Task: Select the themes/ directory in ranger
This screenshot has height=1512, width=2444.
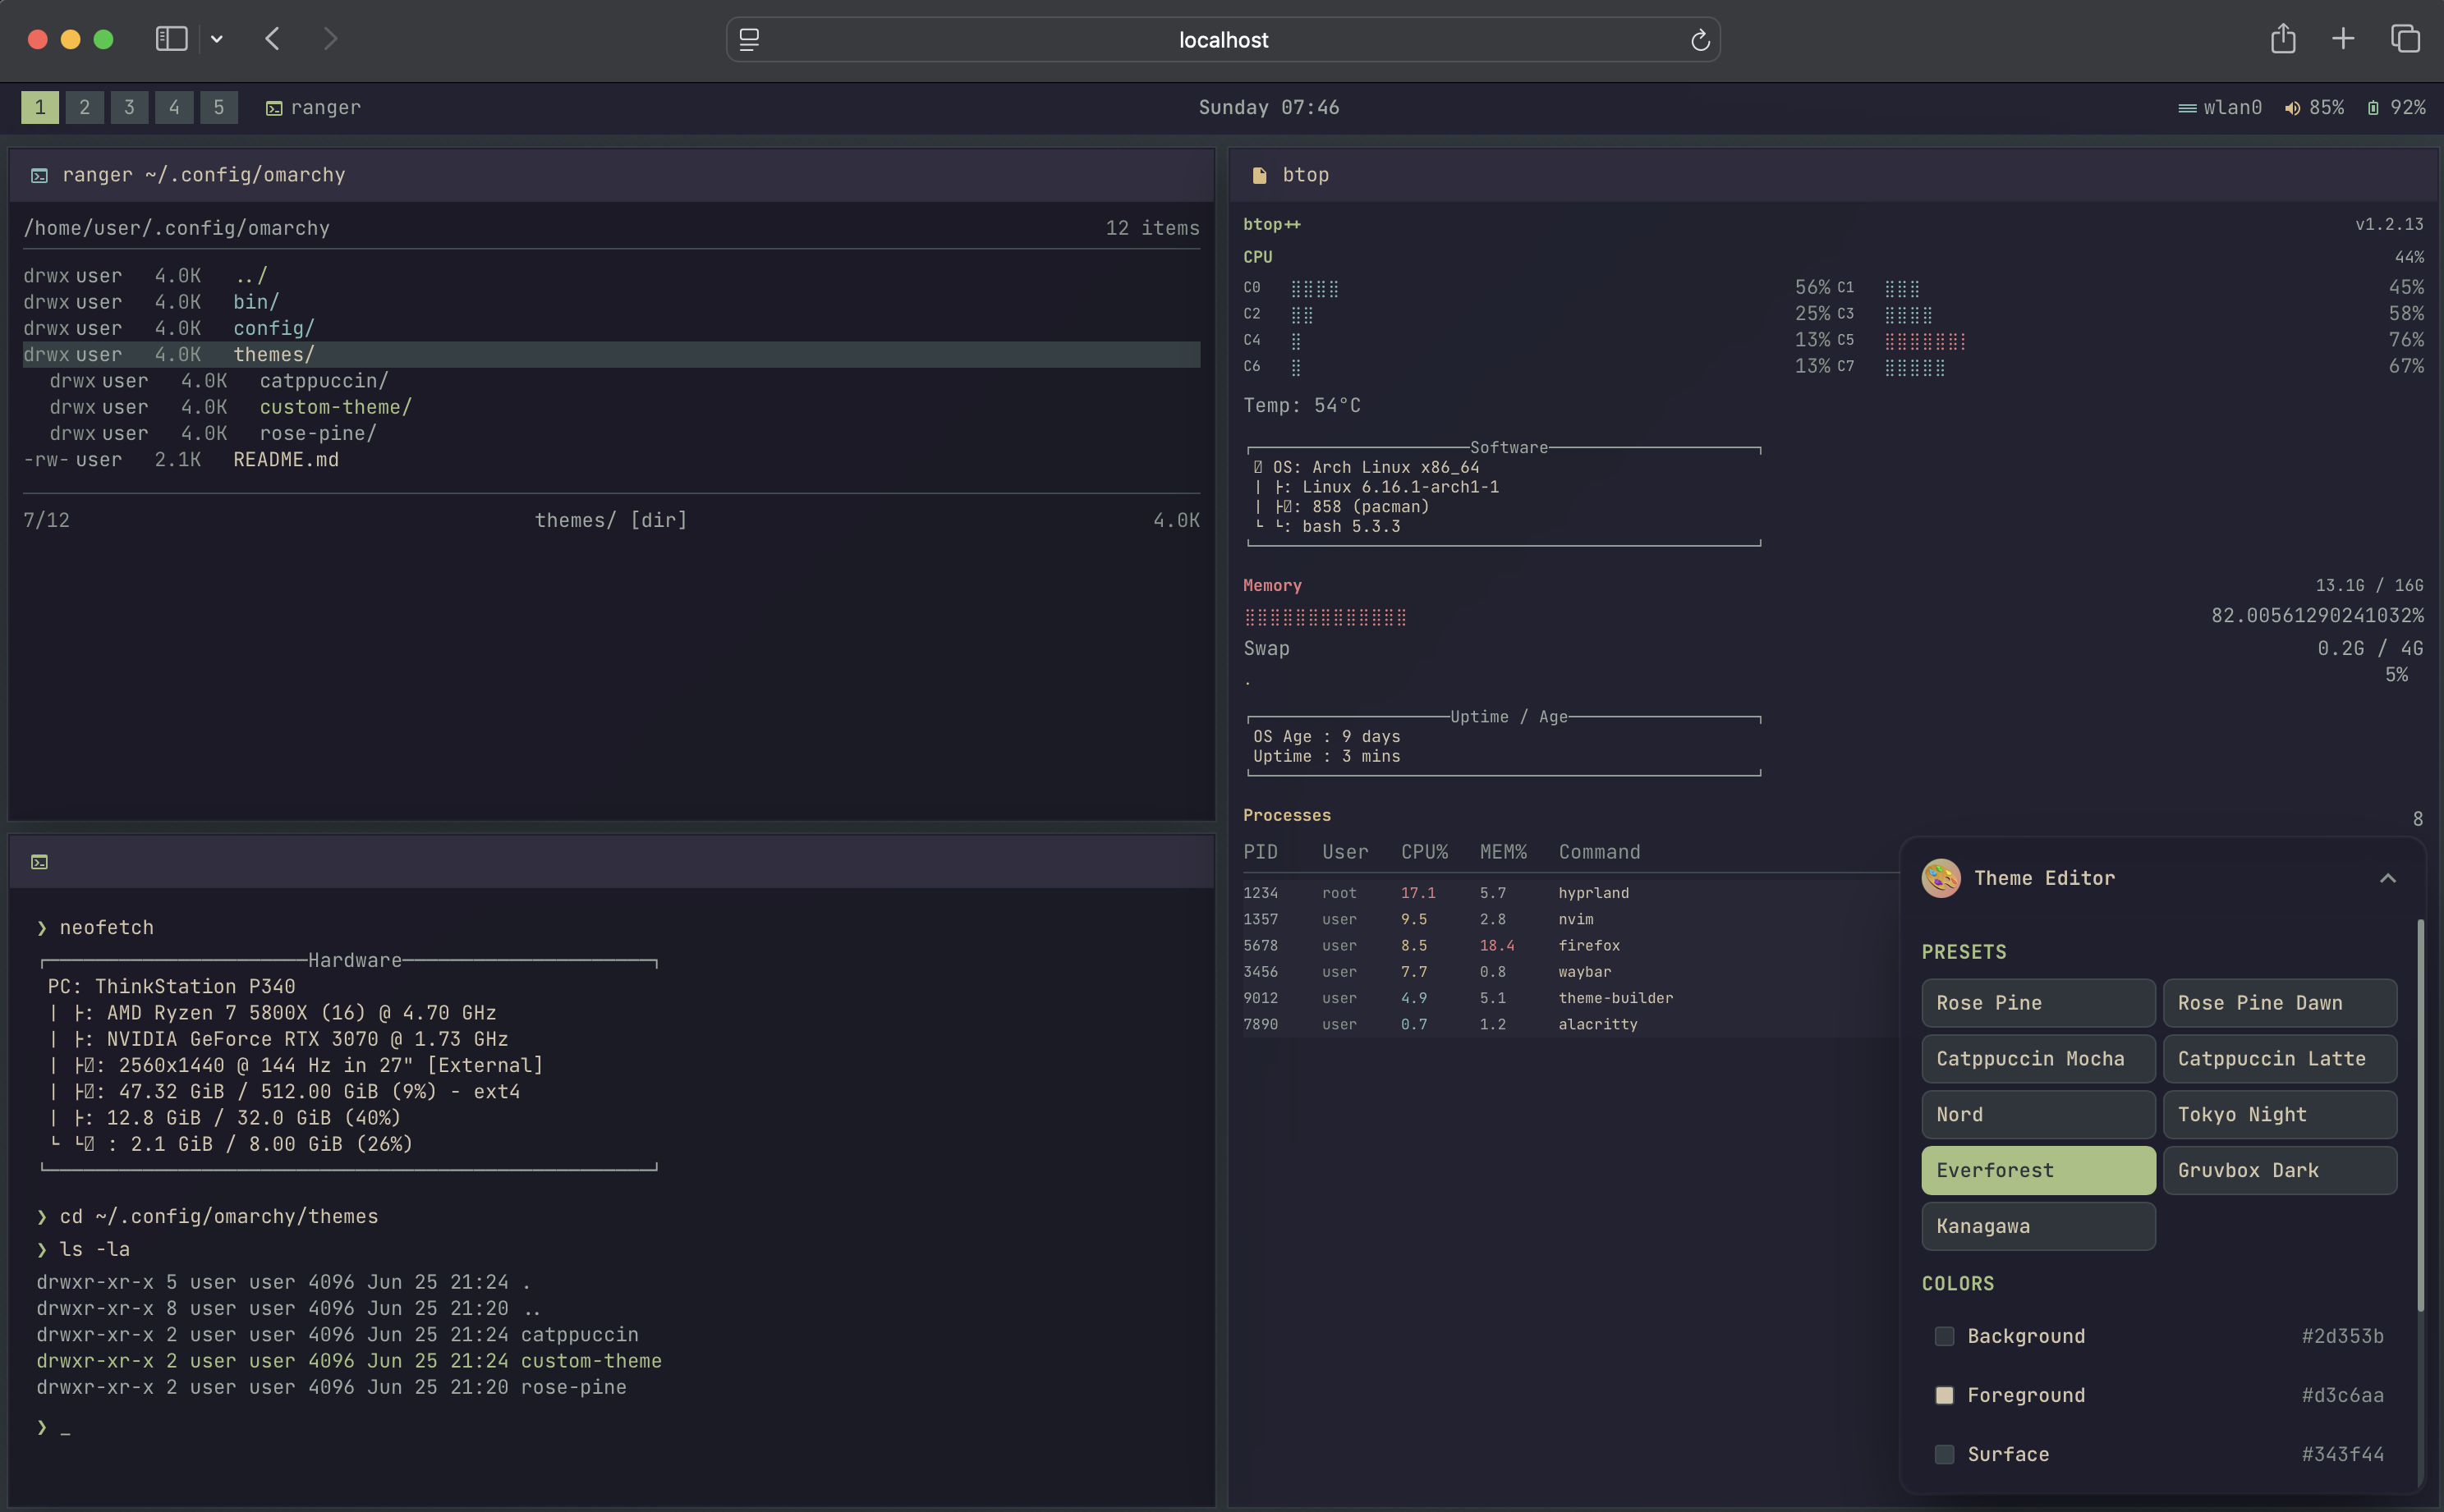Action: pyautogui.click(x=273, y=354)
